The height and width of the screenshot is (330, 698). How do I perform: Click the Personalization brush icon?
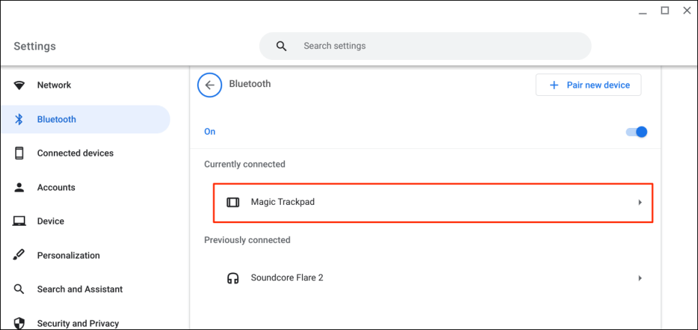[x=19, y=255]
